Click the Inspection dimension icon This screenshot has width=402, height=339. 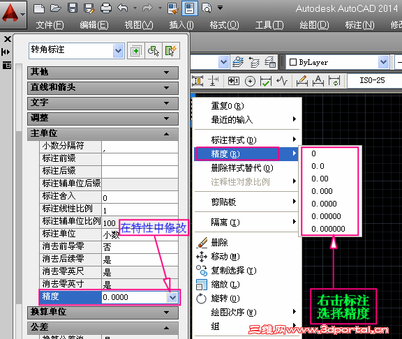point(266,81)
